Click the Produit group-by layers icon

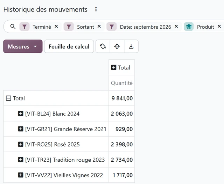pos(189,27)
